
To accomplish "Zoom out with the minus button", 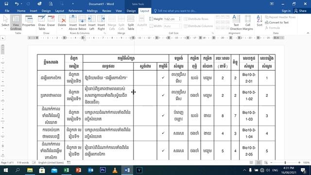I will tap(271, 162).
